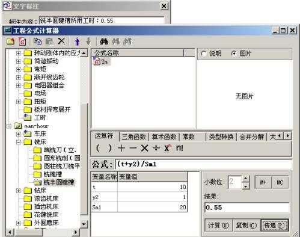
Task: Click the copy icon in toolbar
Action: point(37,42)
